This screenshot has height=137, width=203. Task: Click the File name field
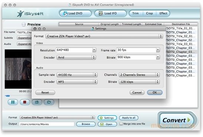click(24, 32)
